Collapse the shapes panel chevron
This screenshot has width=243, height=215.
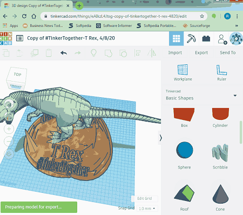click(160, 138)
